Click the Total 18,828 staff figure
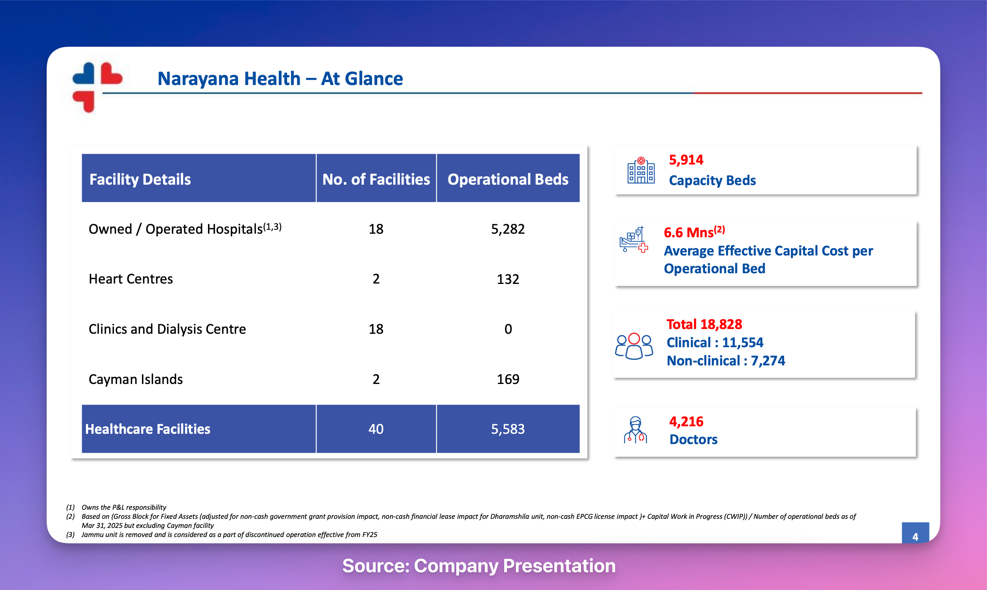The width and height of the screenshot is (987, 590). (x=704, y=324)
